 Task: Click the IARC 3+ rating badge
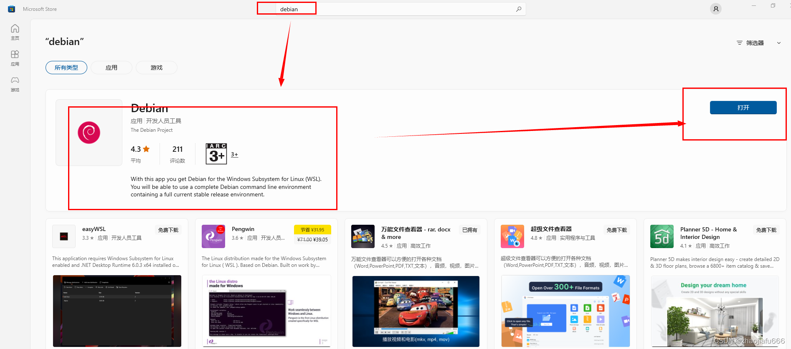coord(216,154)
